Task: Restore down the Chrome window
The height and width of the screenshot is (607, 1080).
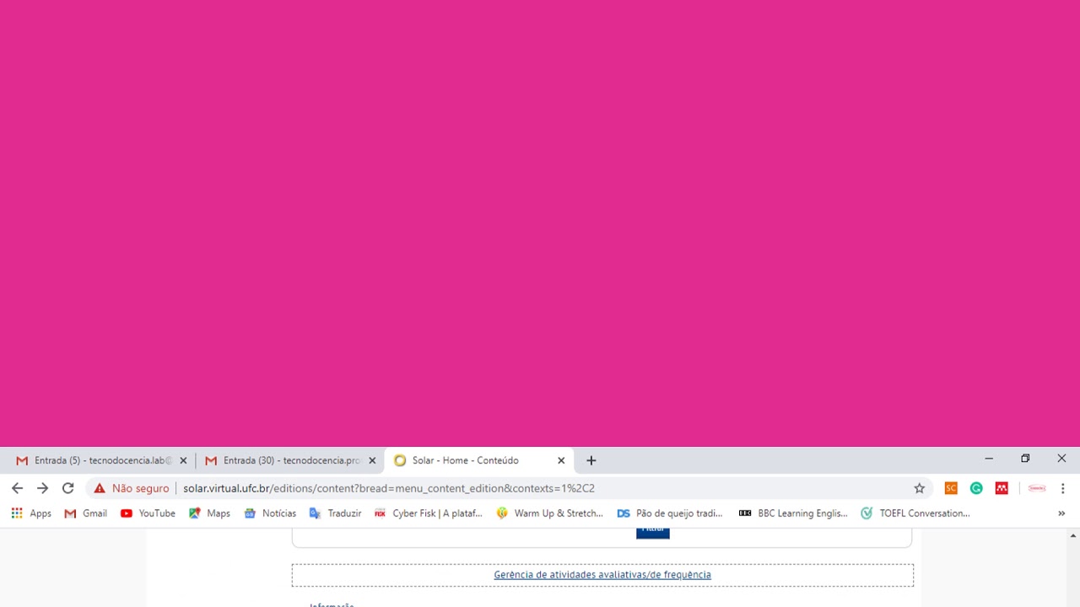Action: (x=1025, y=459)
